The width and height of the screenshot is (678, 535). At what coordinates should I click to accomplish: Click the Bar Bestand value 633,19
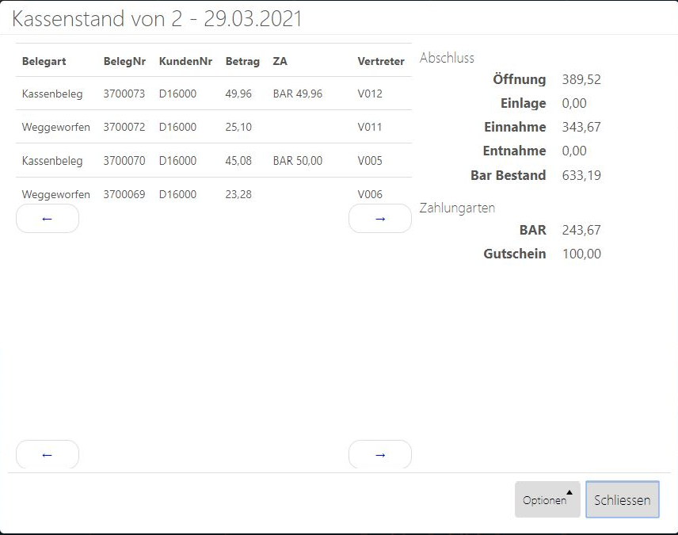(581, 175)
